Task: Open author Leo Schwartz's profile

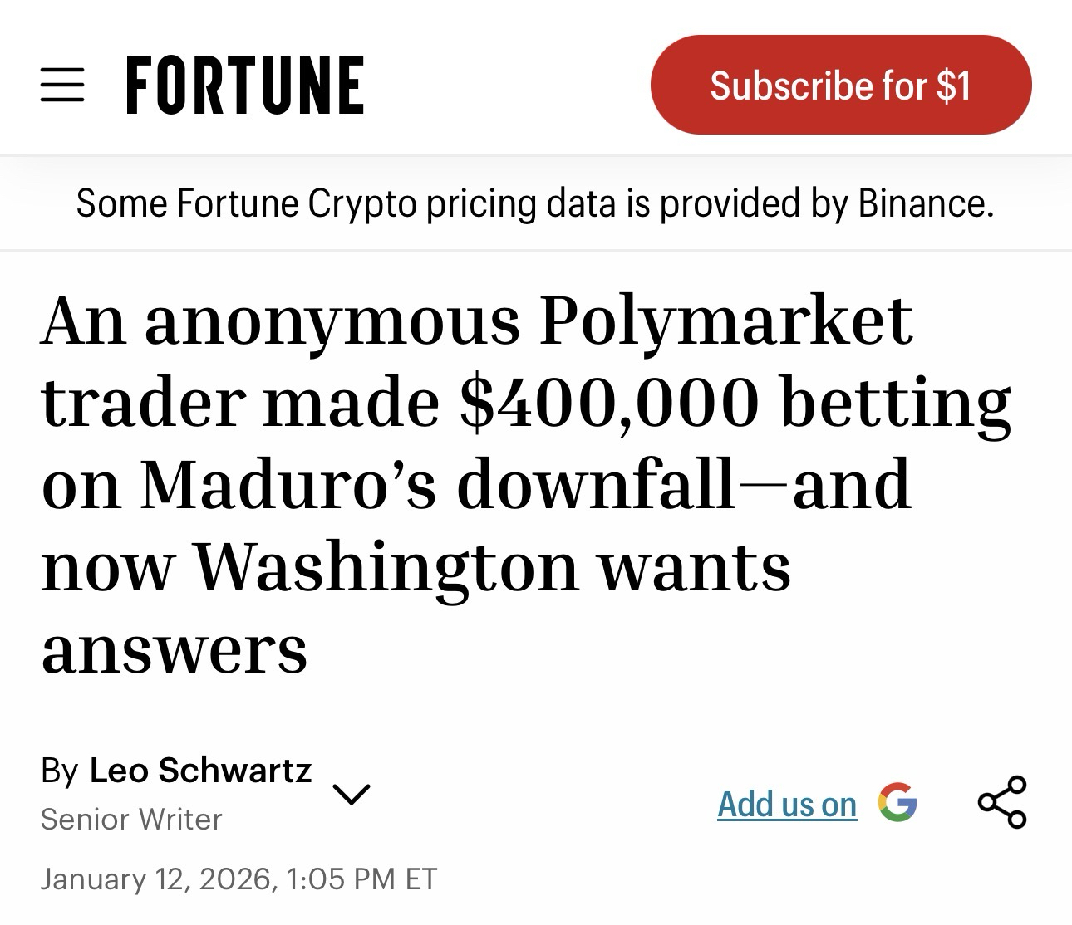Action: coord(200,771)
